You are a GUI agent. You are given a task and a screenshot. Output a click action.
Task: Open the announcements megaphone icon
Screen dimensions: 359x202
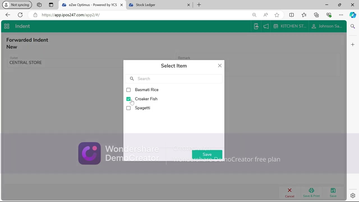[x=266, y=26]
